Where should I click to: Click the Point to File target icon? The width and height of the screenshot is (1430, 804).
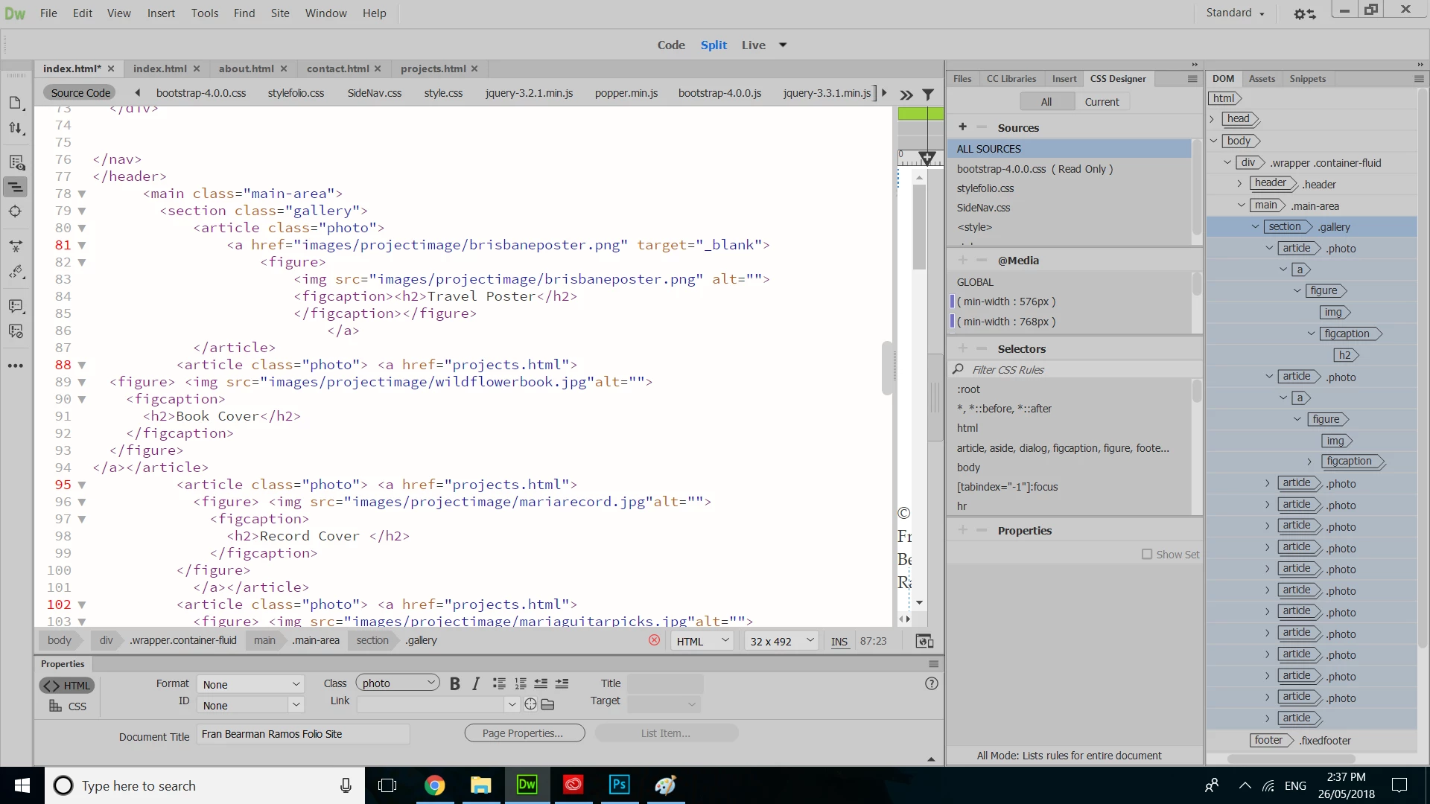tap(530, 704)
